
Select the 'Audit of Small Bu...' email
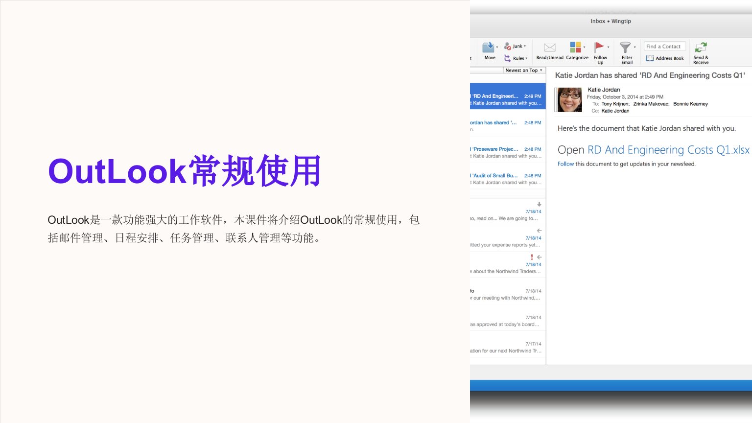pos(508,176)
